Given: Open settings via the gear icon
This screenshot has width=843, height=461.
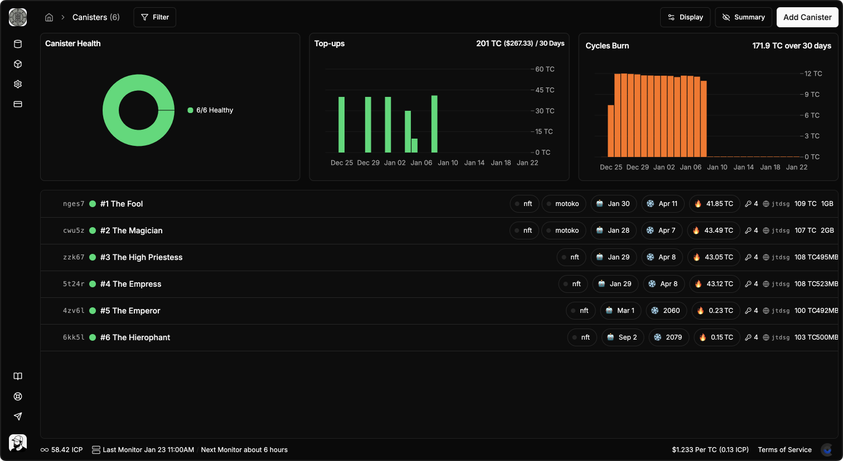Looking at the screenshot, I should 18,84.
